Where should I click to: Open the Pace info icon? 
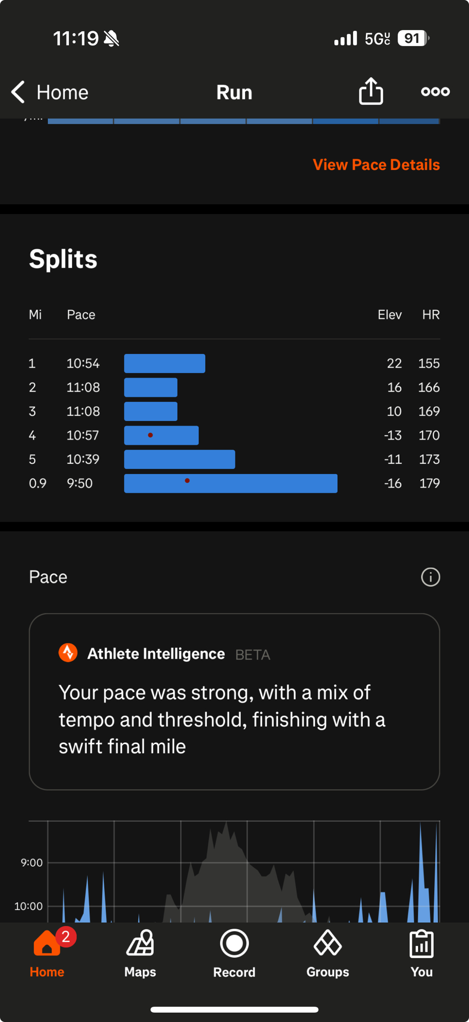point(430,577)
